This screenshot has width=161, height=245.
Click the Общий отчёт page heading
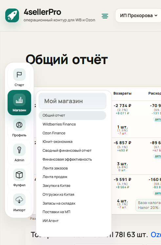(67, 59)
